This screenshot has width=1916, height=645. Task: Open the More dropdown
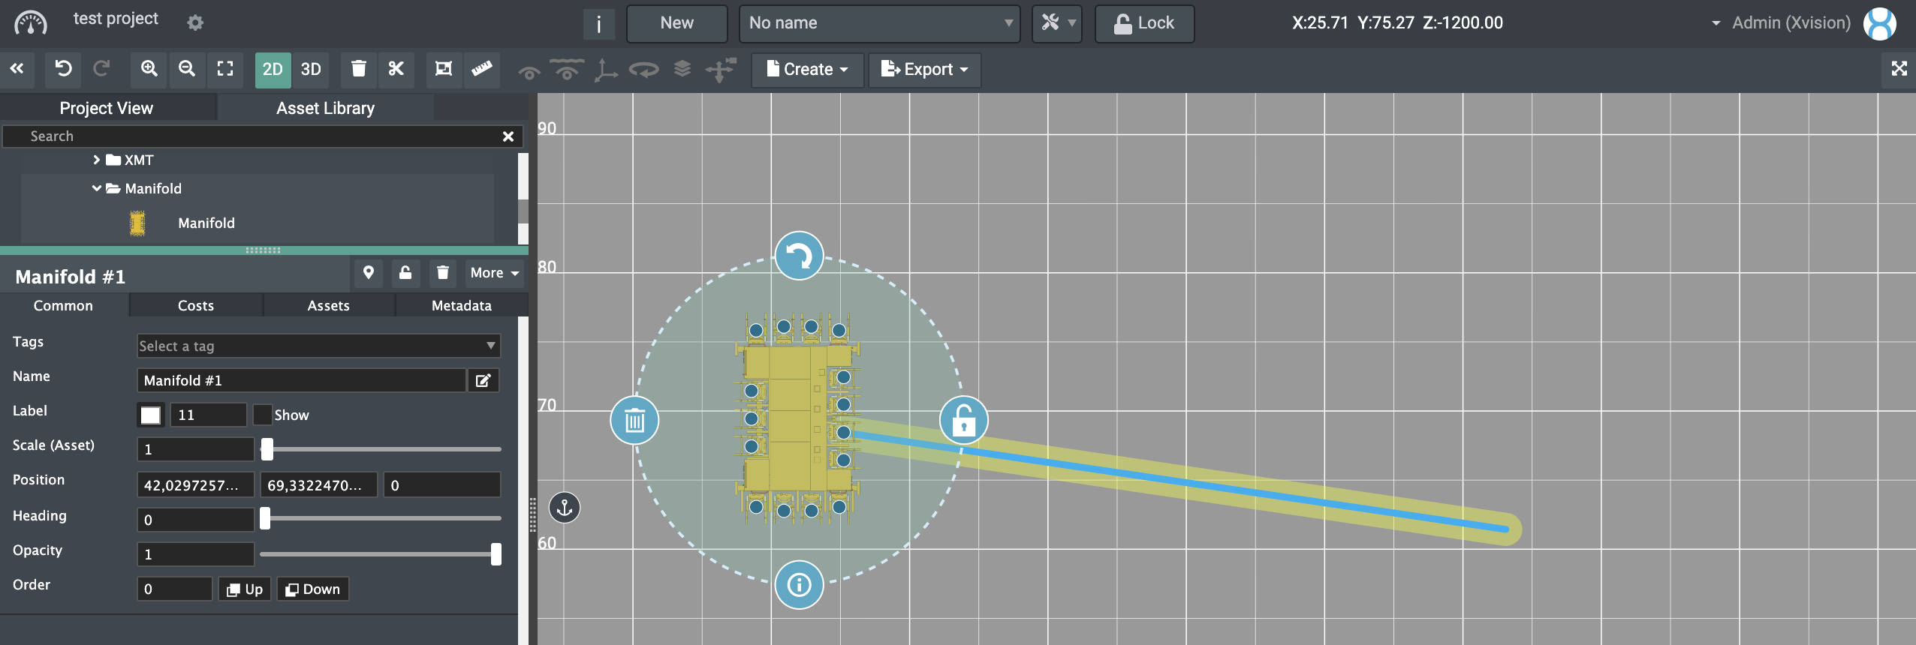(x=494, y=273)
